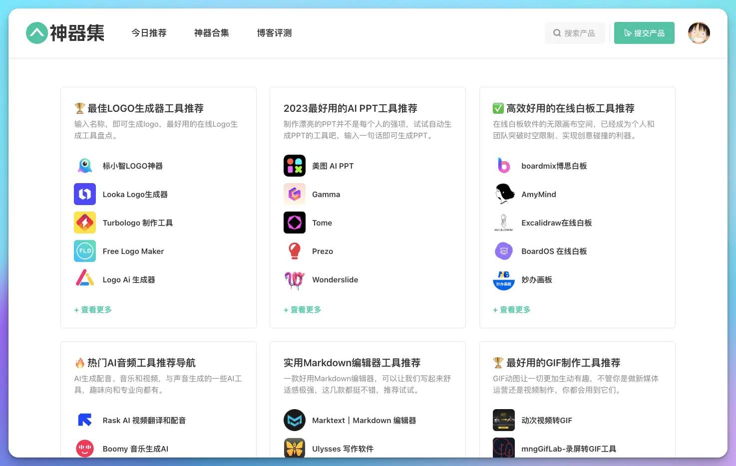Click the boardmix博思白板 icon
Screen dimensions: 736x466
point(504,166)
